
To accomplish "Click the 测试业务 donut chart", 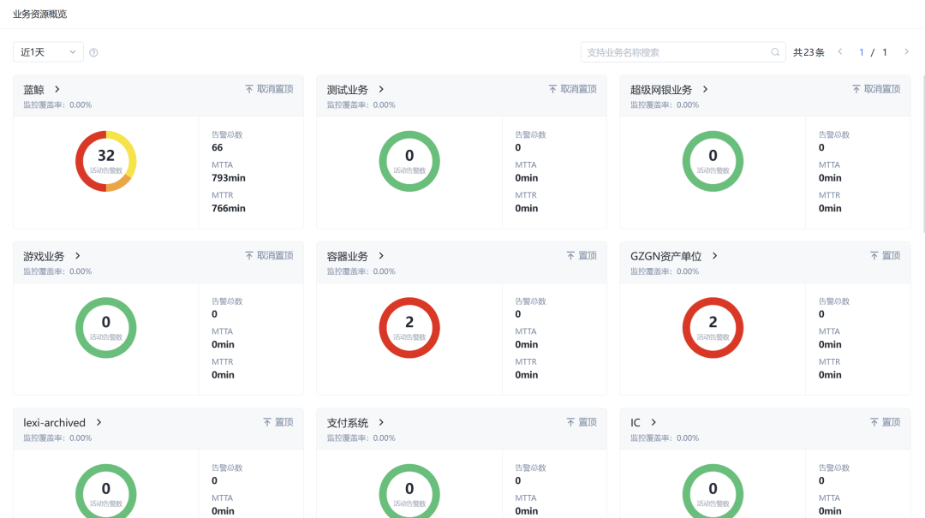I will coord(409,161).
